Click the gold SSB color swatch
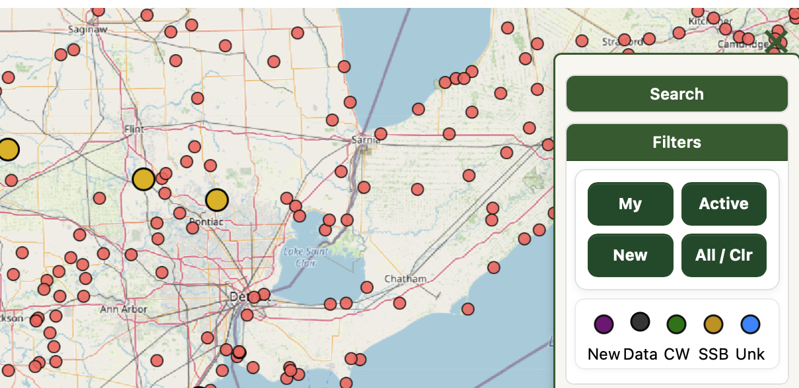The height and width of the screenshot is (388, 799). [x=713, y=324]
